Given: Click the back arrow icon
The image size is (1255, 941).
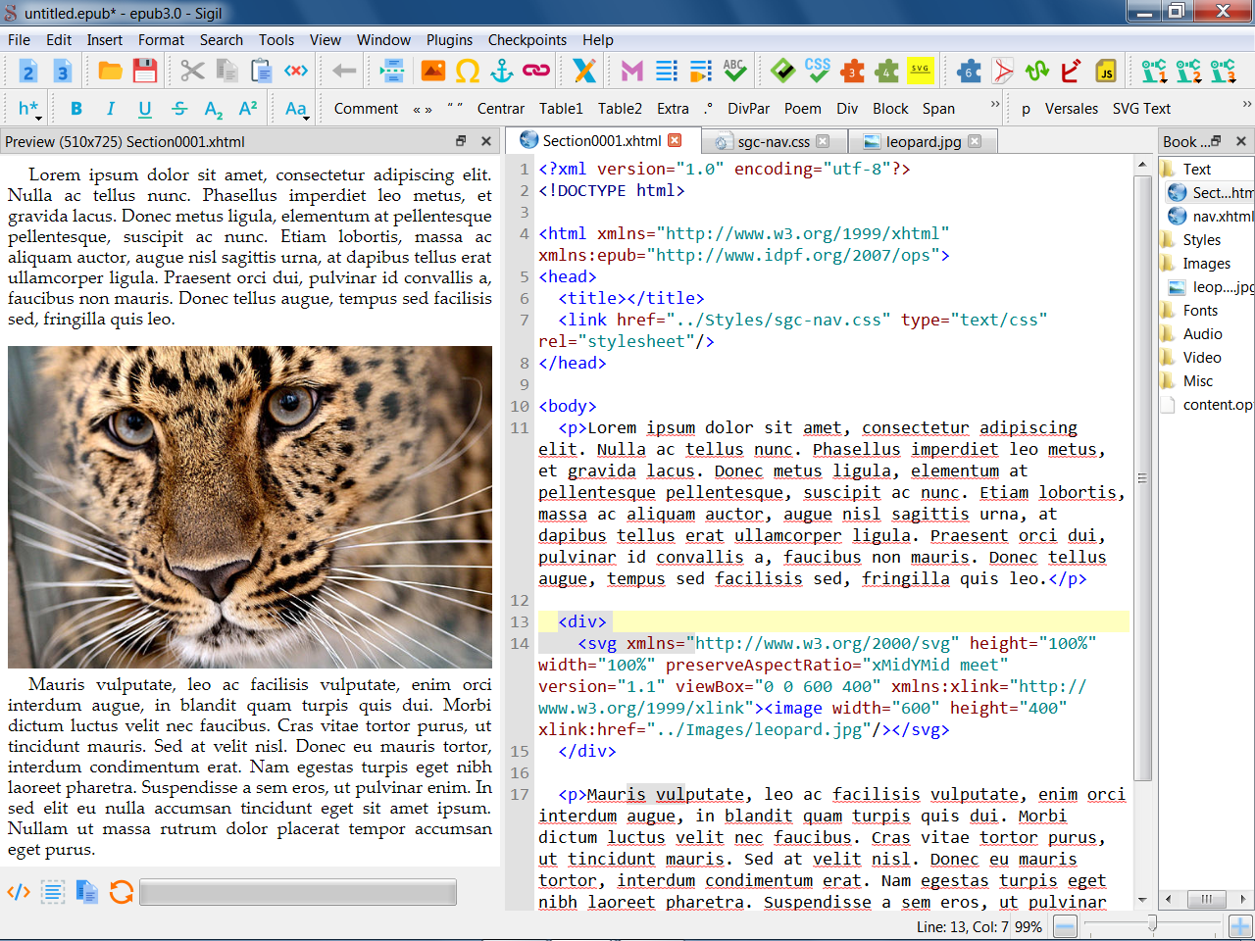Looking at the screenshot, I should [344, 71].
